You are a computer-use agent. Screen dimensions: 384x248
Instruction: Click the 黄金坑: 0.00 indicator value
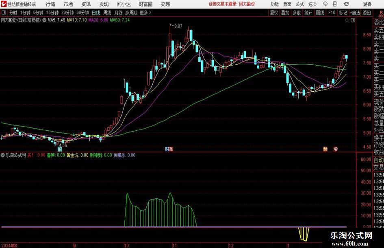[x=77, y=155]
